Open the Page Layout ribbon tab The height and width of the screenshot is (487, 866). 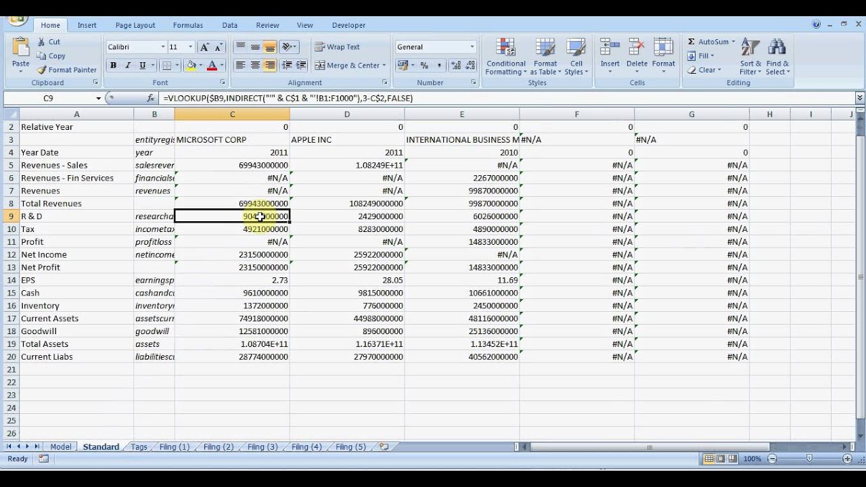135,25
